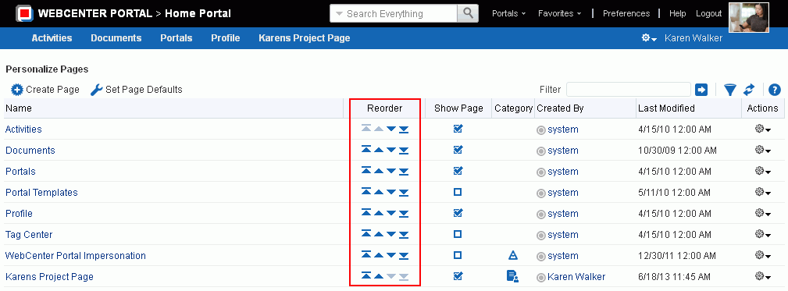Click Set Page Defaults button

[136, 90]
